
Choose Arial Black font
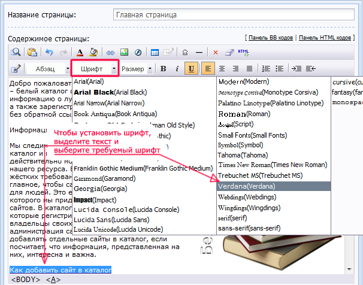pos(110,92)
